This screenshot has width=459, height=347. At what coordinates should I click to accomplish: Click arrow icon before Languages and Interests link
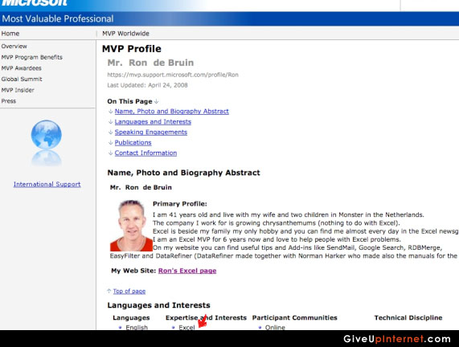pos(111,122)
